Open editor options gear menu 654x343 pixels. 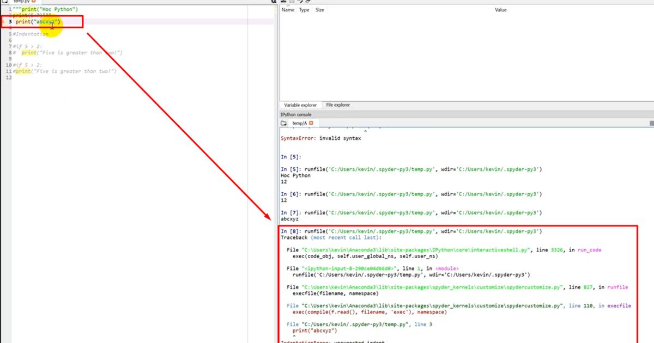[x=274, y=2]
